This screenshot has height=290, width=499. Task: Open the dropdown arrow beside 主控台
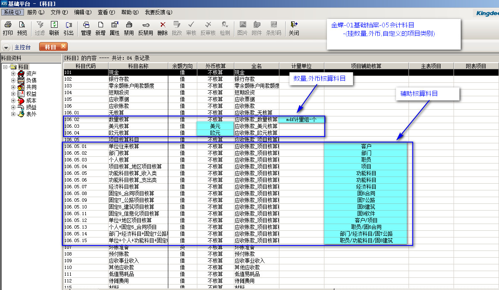click(x=7, y=47)
